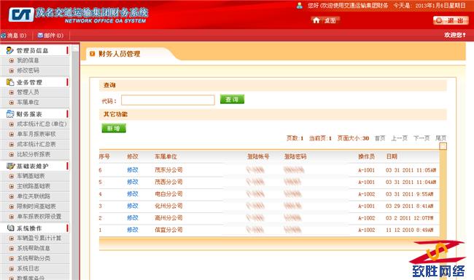Collapse the 系统操作 sidebar section
474x280 pixels.
pyautogui.click(x=67, y=228)
